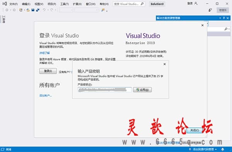
Task: Click the Solution3 title label
Action: pos(157,4)
